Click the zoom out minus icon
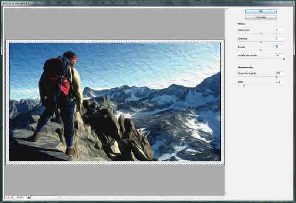The image size is (296, 203). tap(7, 197)
